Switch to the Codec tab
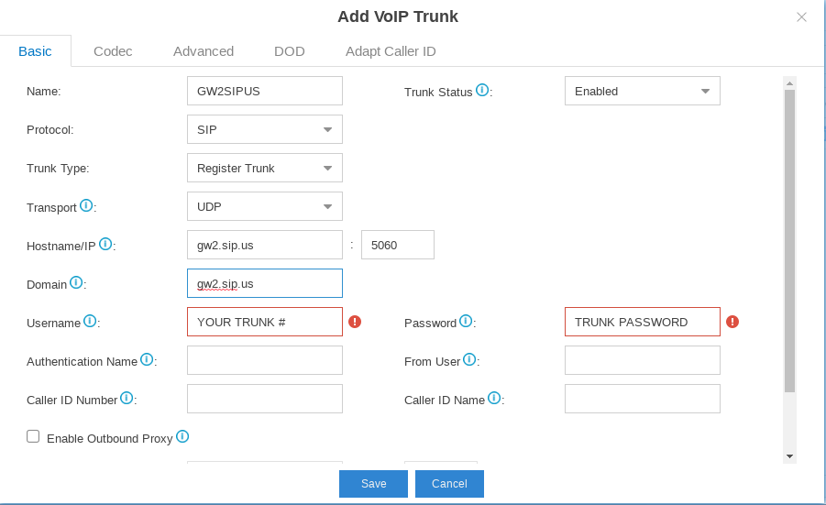The height and width of the screenshot is (505, 826). pos(113,51)
